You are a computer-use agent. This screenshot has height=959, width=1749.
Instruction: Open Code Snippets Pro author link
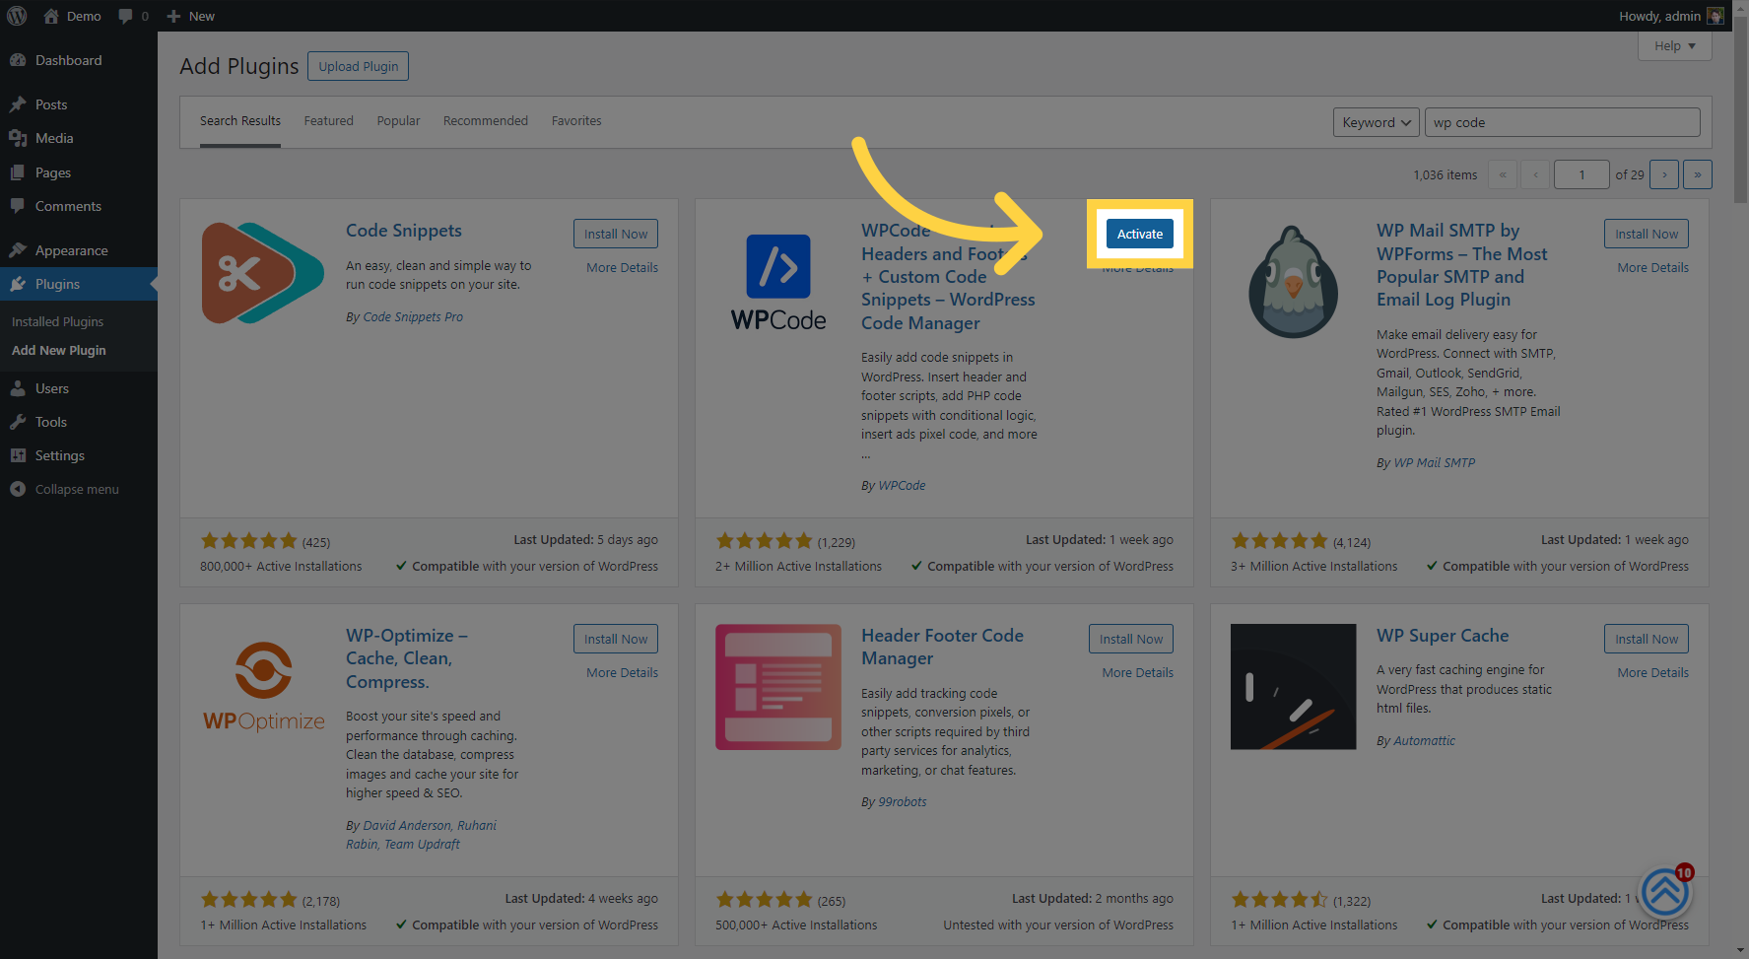(x=413, y=317)
